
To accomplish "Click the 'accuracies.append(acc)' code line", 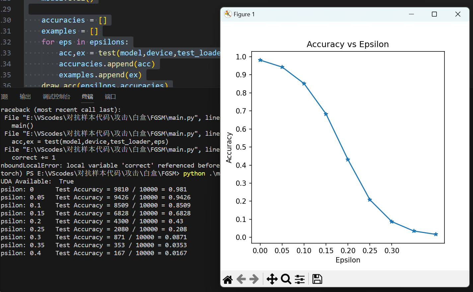I will click(107, 64).
